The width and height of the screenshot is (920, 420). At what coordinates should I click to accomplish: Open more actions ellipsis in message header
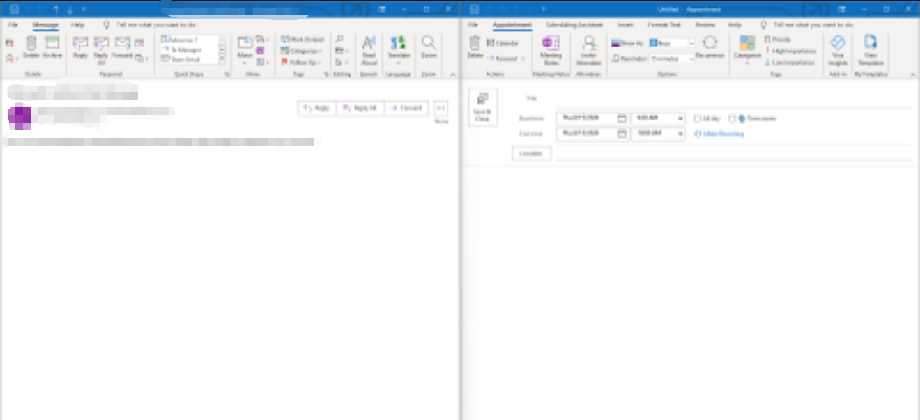441,108
